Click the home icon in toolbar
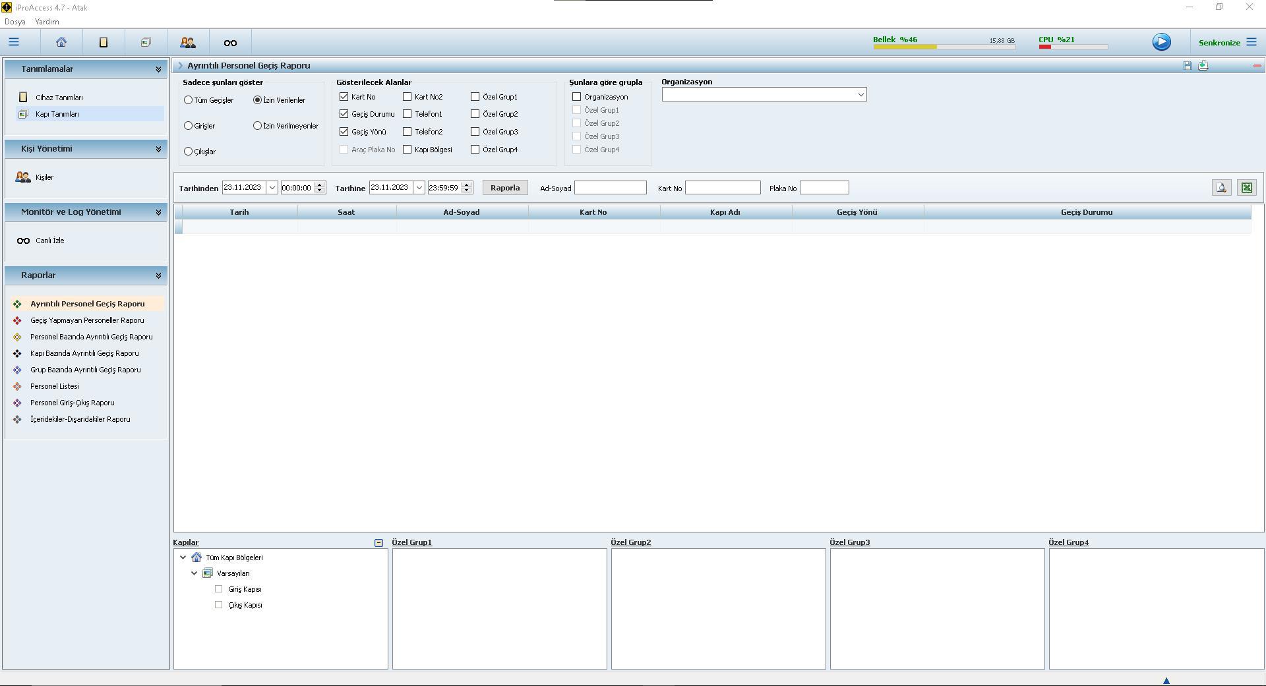Viewport: 1266px width, 686px height. click(x=61, y=42)
